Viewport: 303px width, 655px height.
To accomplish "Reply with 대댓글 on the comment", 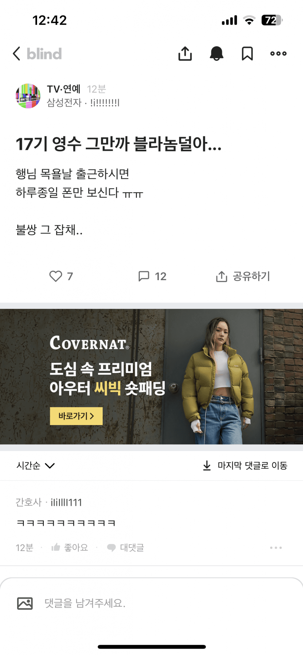I will pyautogui.click(x=125, y=547).
